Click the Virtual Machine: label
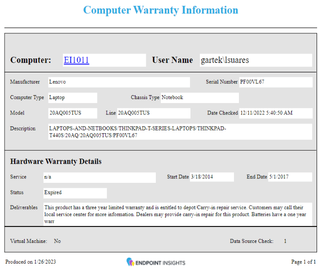325x275 pixels. coord(29,241)
